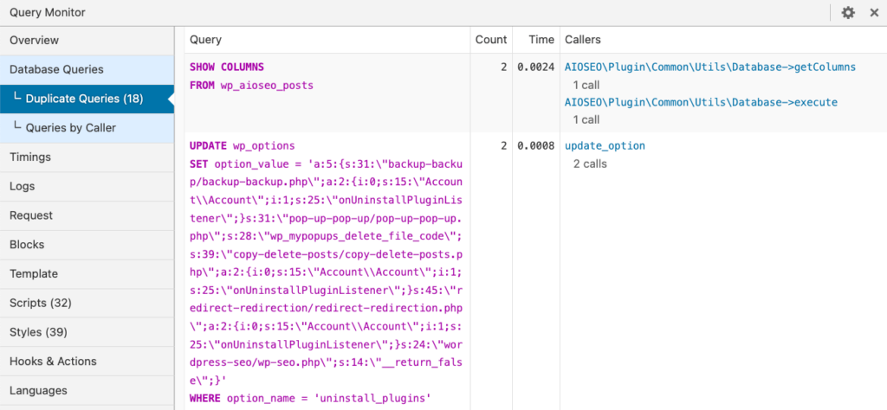
Task: Click the Count column header
Action: point(491,40)
